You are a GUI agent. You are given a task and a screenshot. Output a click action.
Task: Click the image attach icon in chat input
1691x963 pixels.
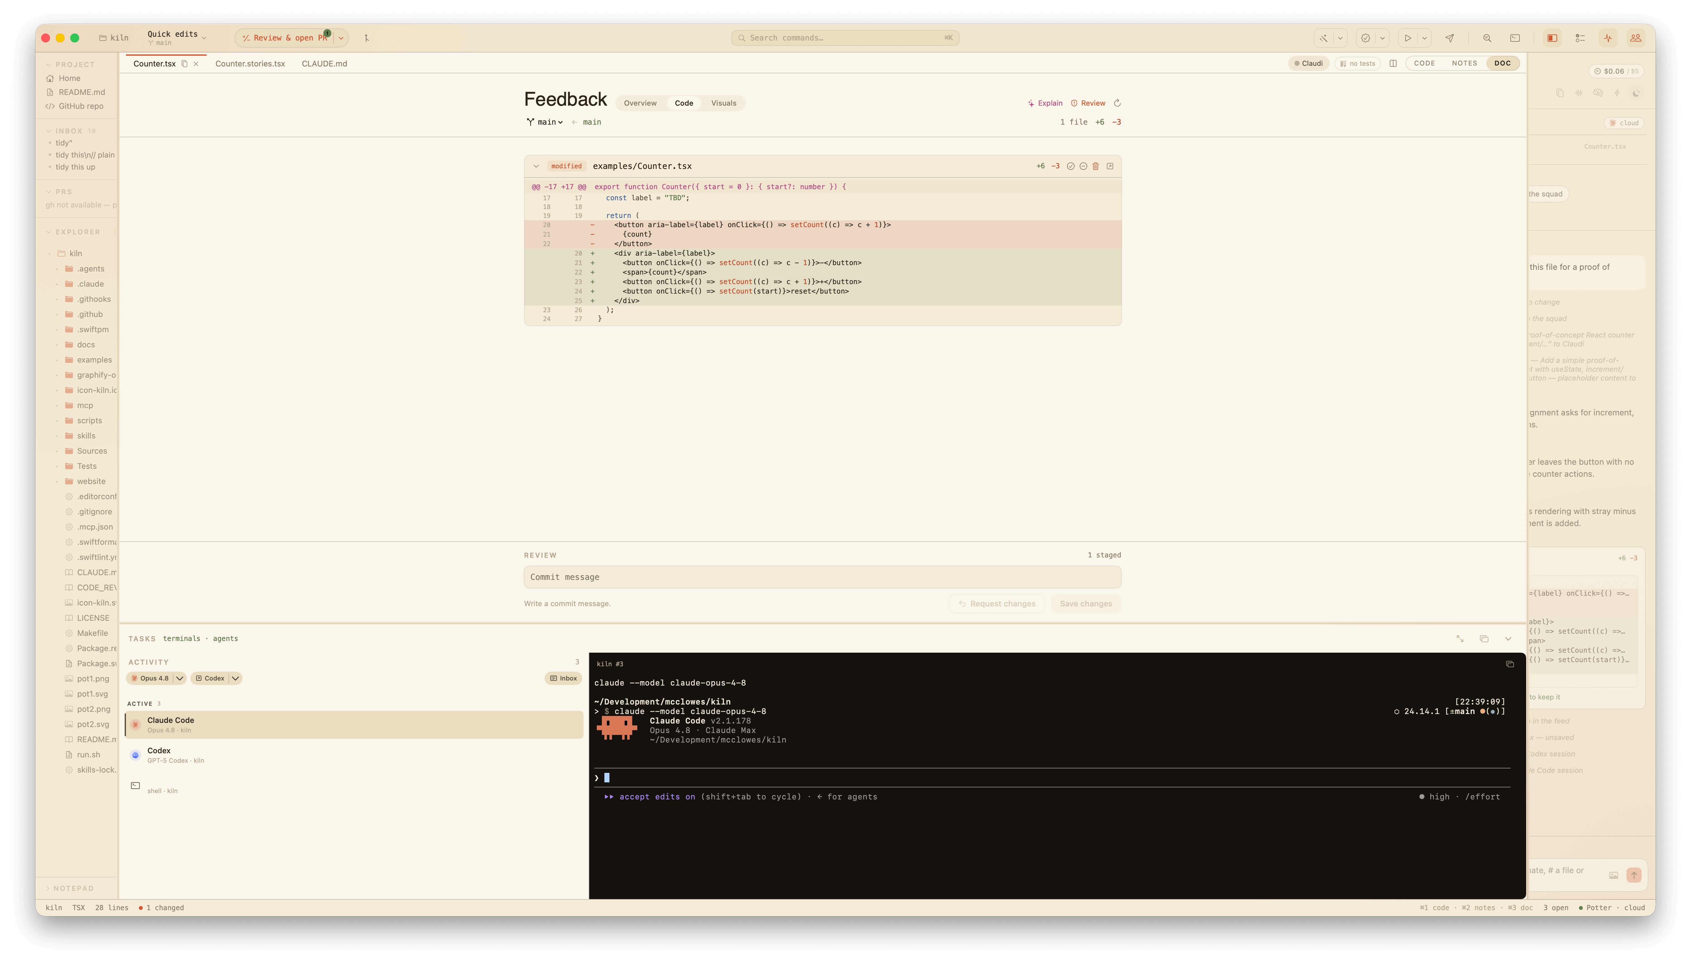(x=1613, y=875)
